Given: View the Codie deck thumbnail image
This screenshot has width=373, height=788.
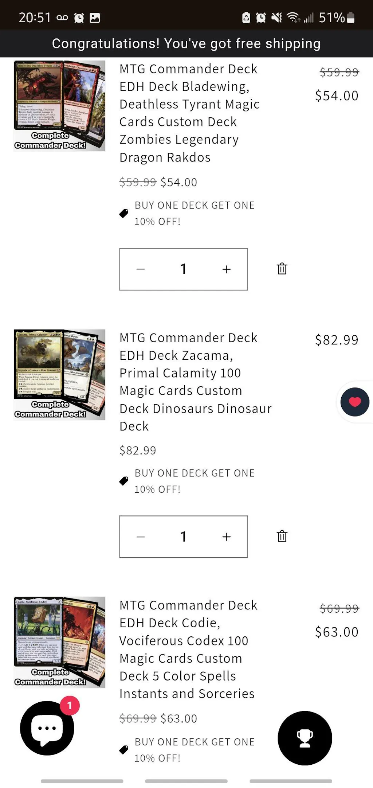Looking at the screenshot, I should [x=59, y=642].
